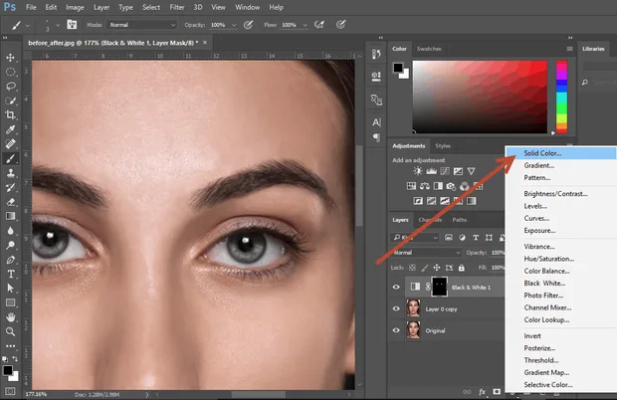The width and height of the screenshot is (617, 400).
Task: Select the Path Selection tool
Action: click(11, 289)
